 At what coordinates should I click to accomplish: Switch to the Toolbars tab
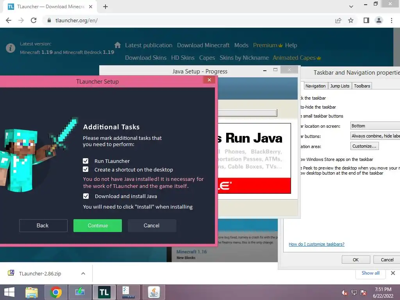[362, 86]
